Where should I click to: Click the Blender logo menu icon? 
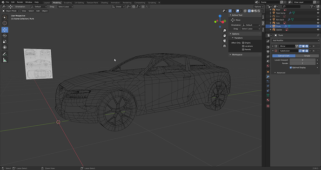(x=3, y=2)
